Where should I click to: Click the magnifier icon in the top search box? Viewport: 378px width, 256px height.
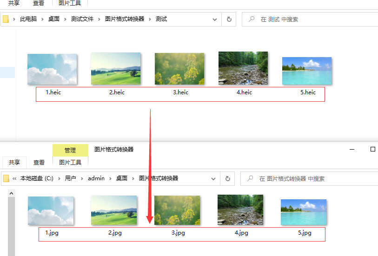point(252,20)
